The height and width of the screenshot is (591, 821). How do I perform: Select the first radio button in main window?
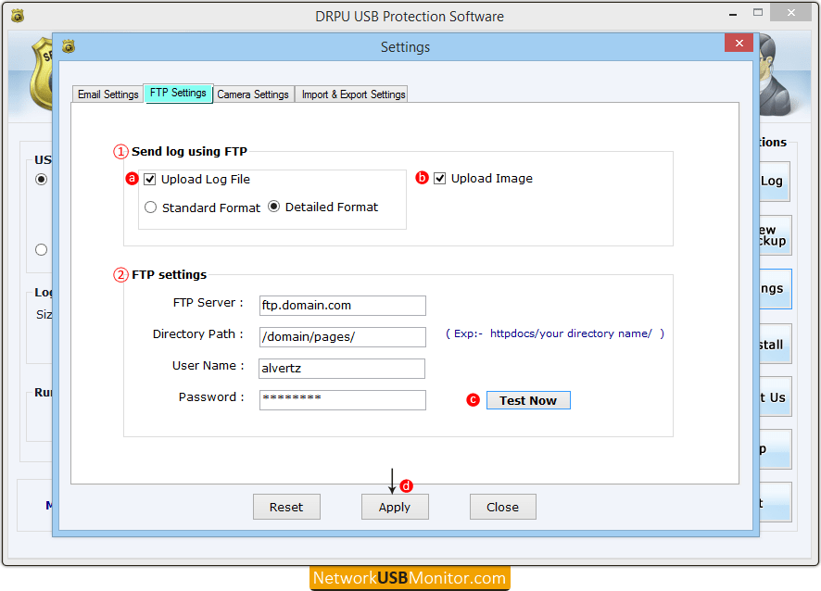[x=42, y=180]
